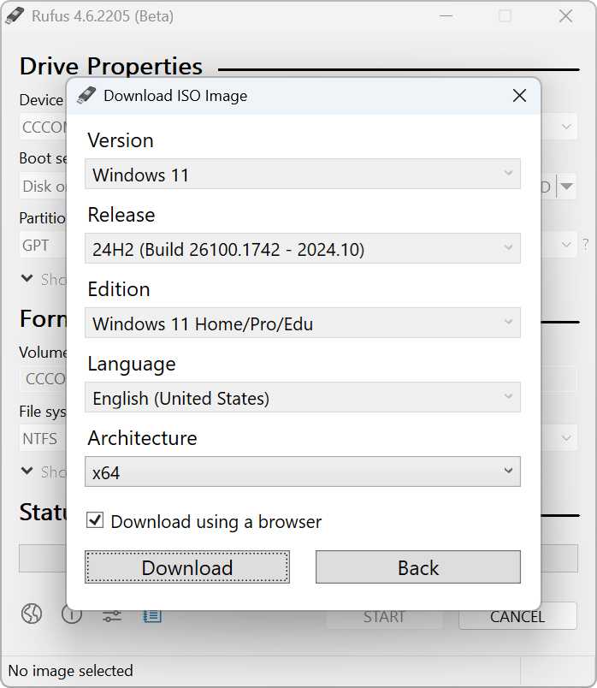
Task: Show the log via list icon
Action: (x=152, y=614)
